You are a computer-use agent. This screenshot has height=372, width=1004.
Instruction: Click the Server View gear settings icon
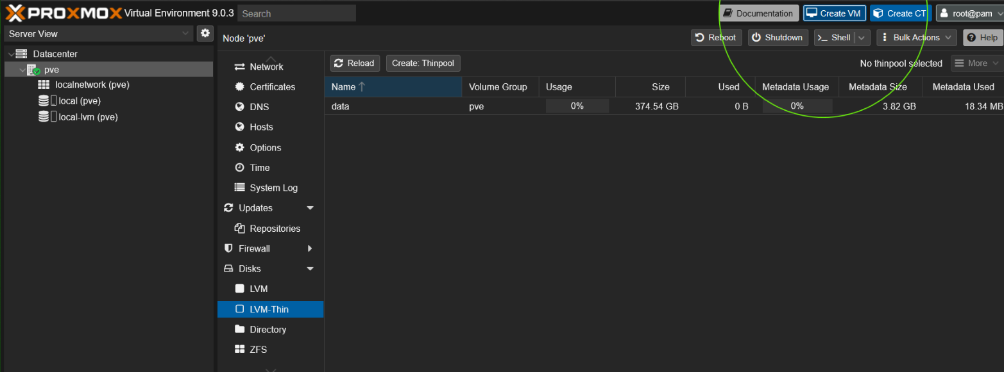click(205, 33)
